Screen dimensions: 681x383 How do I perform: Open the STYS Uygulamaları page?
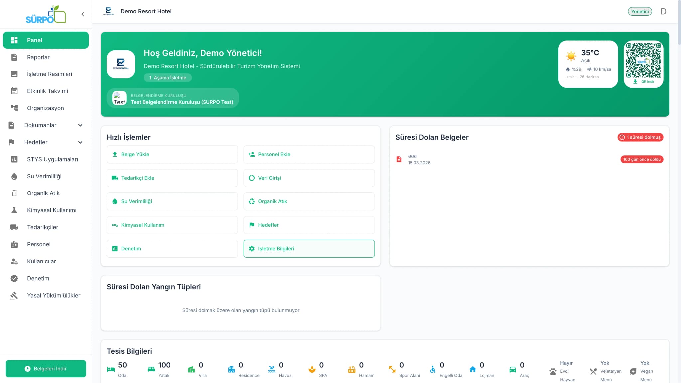tap(46, 159)
